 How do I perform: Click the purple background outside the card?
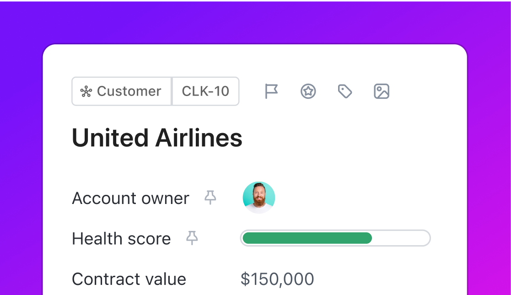coord(254,21)
